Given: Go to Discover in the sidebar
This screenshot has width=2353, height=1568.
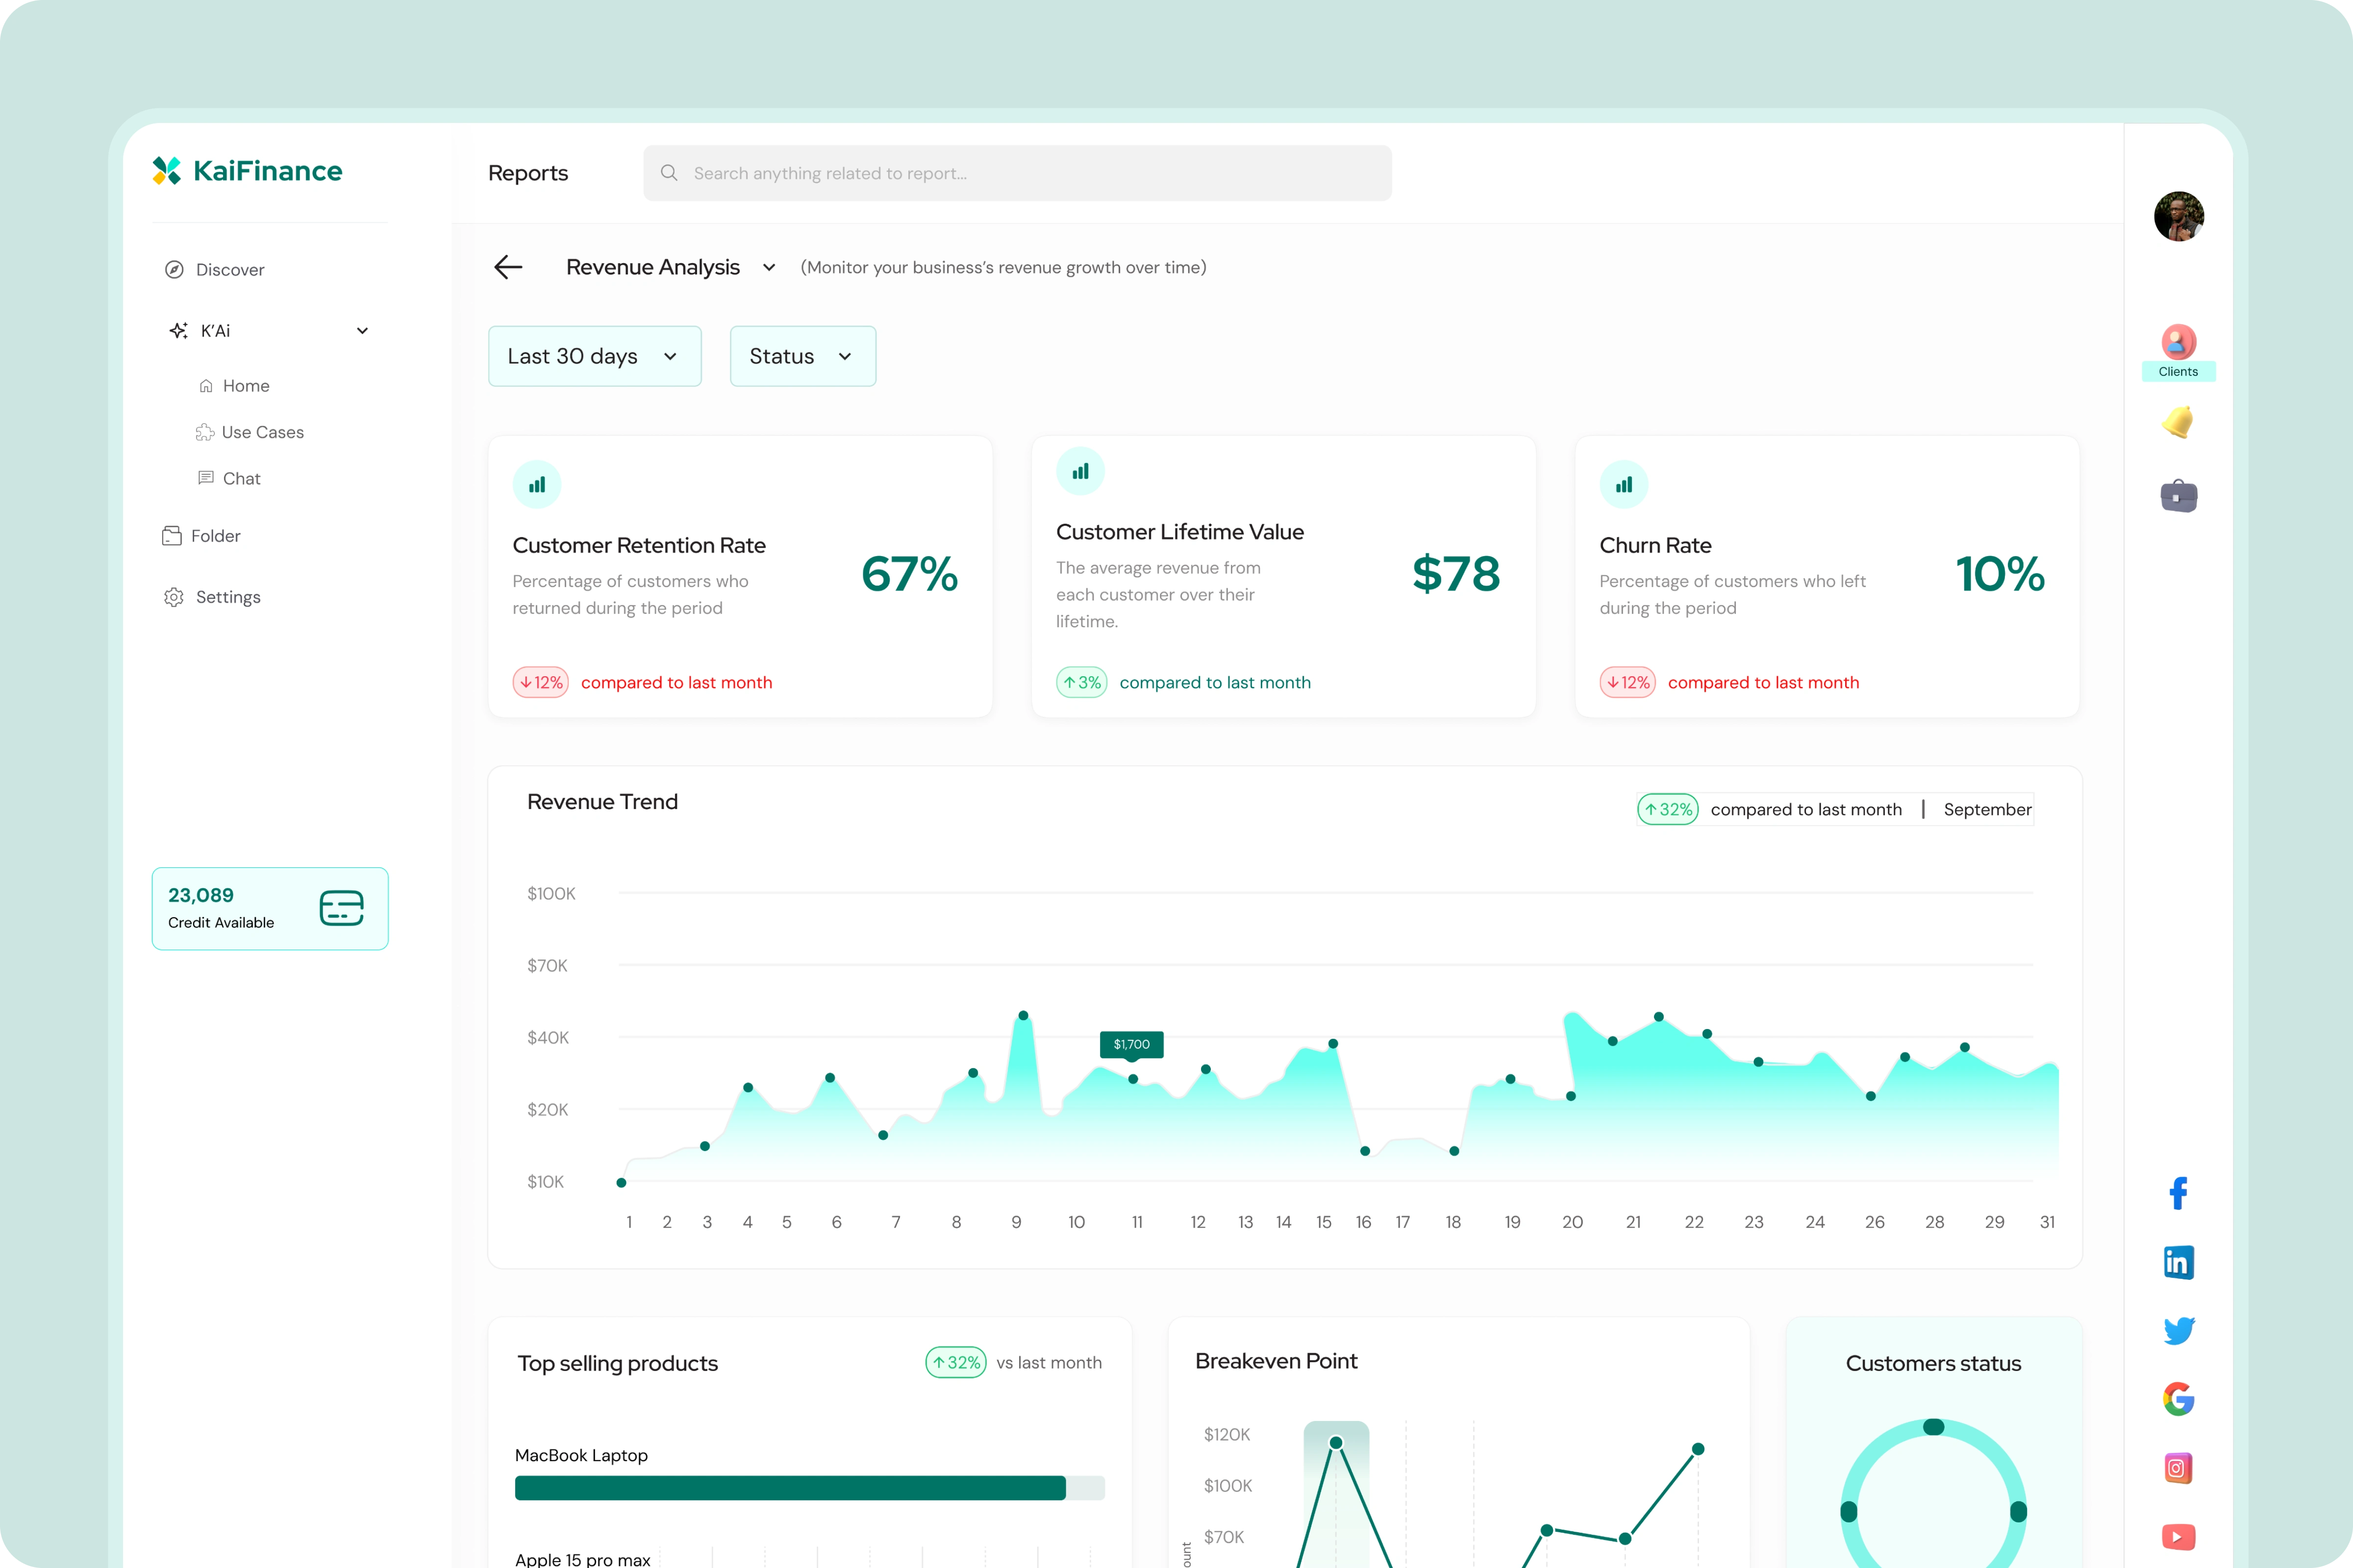Looking at the screenshot, I should [229, 270].
